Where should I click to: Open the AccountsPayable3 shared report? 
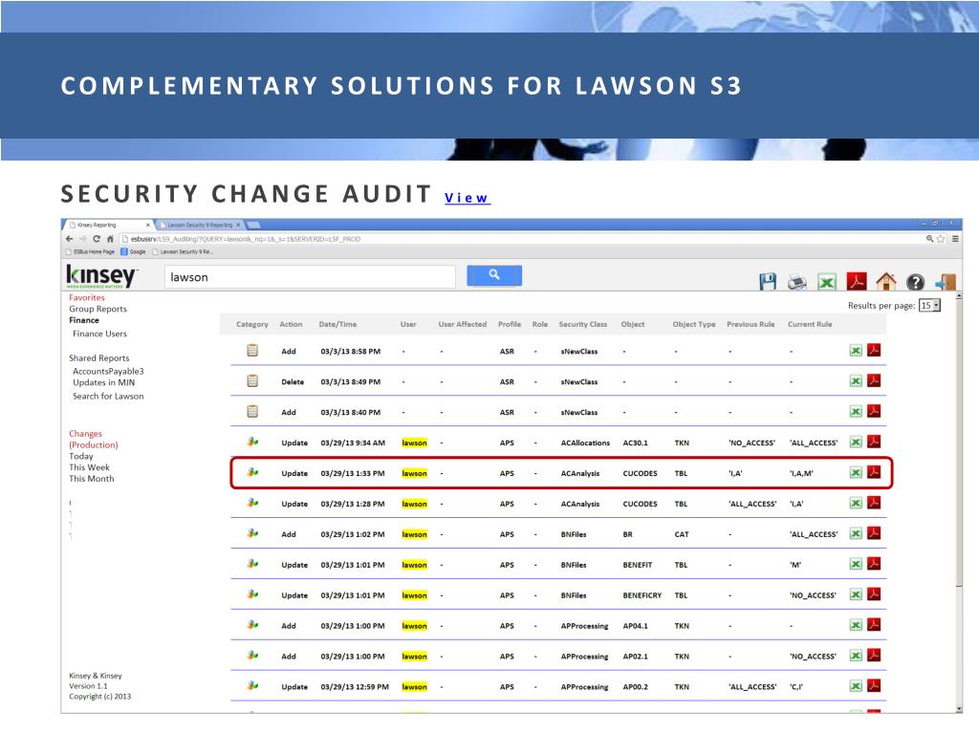(x=108, y=372)
